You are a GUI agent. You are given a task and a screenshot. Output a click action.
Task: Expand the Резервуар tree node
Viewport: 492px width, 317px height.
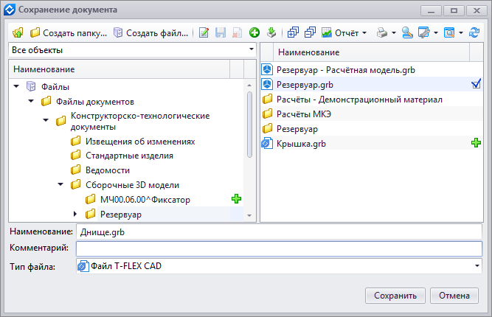pyautogui.click(x=75, y=214)
